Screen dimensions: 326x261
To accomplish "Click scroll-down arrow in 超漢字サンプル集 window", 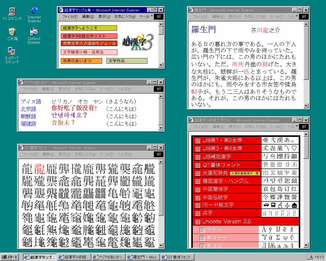I will (161, 65).
